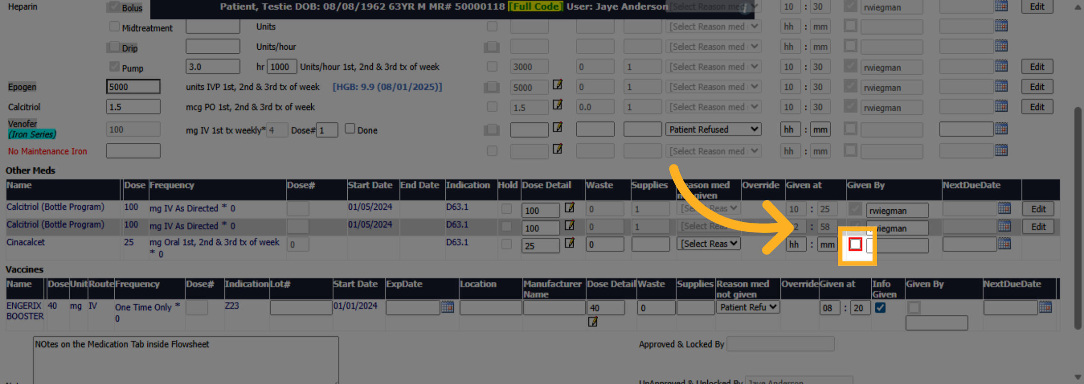The height and width of the screenshot is (384, 1084).
Task: Open the ENGERIX BOOSTER ExpDate calendar icon
Action: point(448,307)
